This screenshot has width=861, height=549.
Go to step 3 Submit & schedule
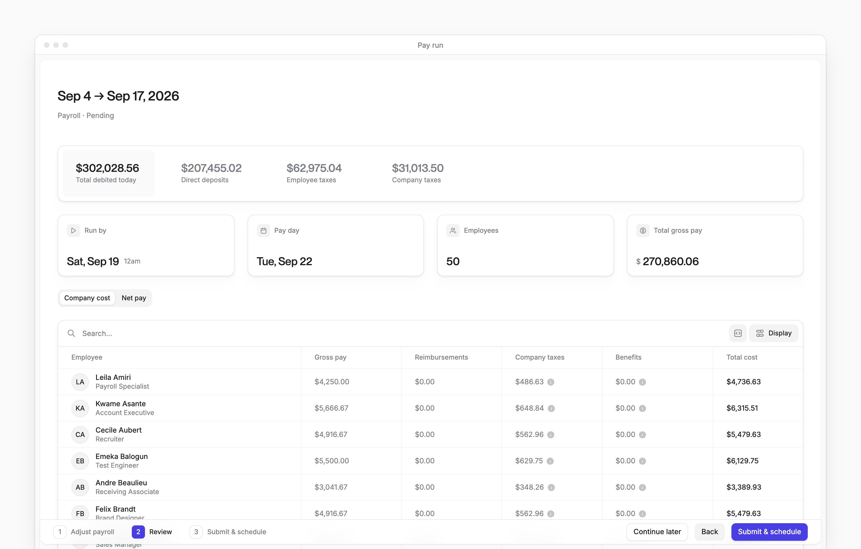[228, 531]
